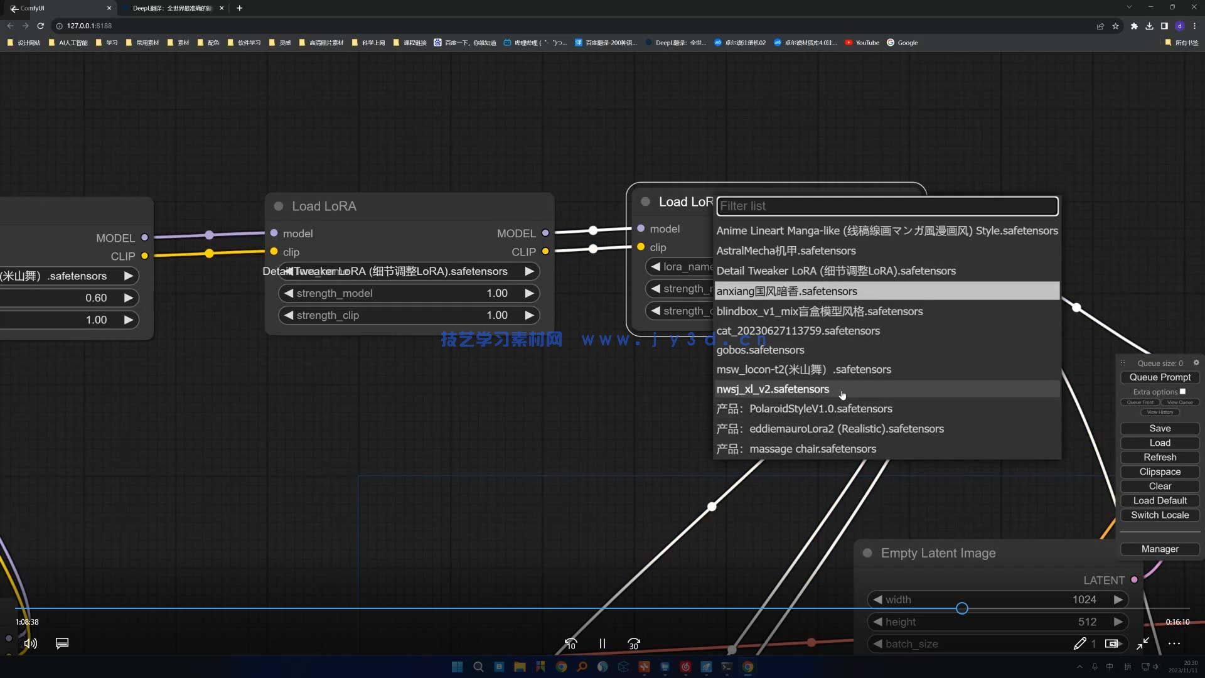The image size is (1205, 678).
Task: Click Queue Prompt button
Action: (1159, 377)
